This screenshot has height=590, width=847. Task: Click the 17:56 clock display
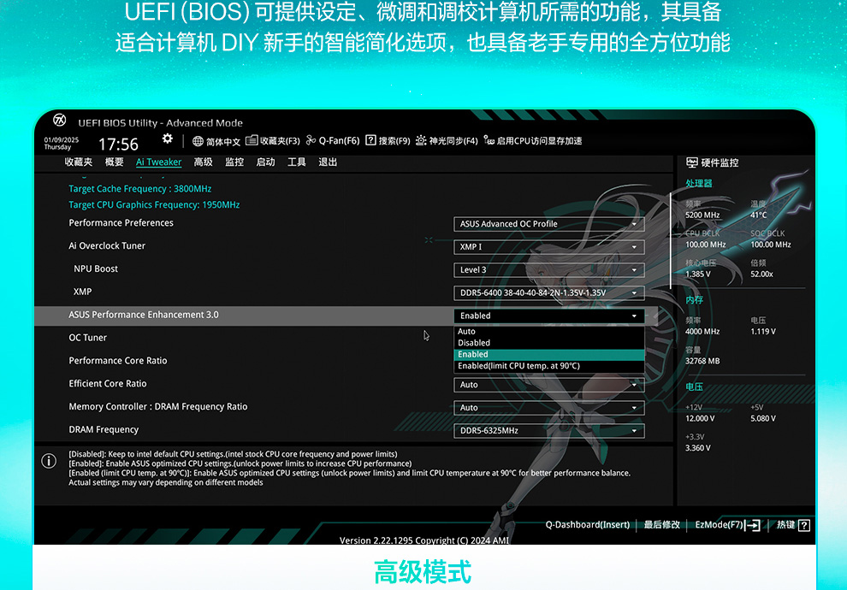coord(118,145)
